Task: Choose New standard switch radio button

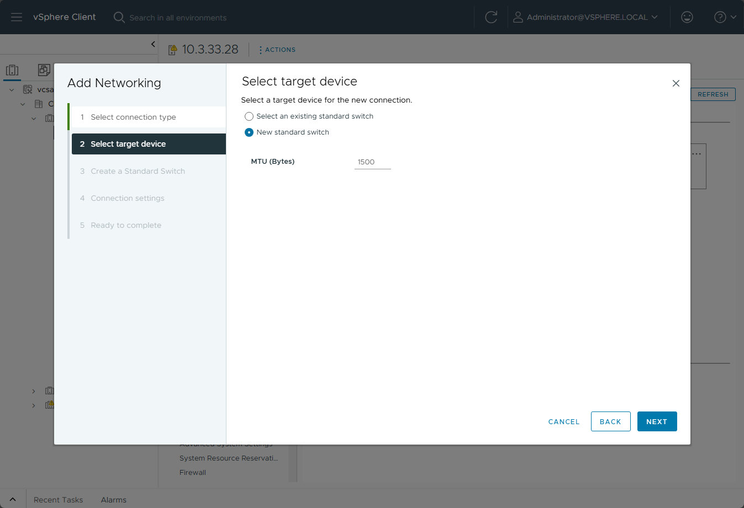Action: (249, 132)
